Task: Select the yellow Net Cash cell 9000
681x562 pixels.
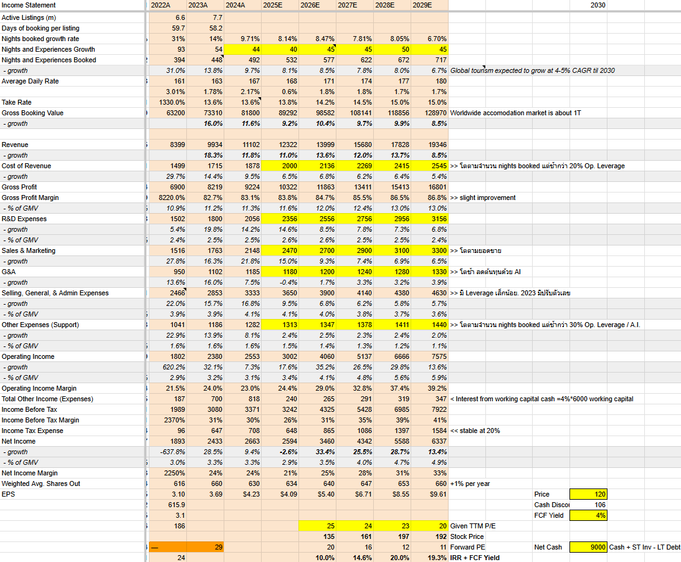Action: pos(588,547)
